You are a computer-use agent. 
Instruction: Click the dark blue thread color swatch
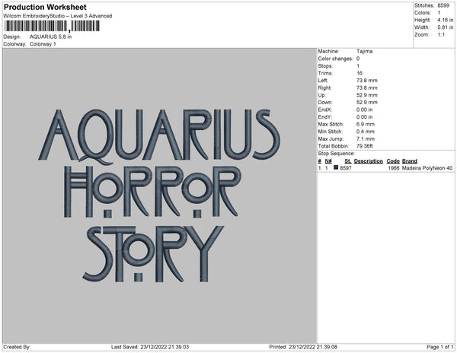coord(336,167)
